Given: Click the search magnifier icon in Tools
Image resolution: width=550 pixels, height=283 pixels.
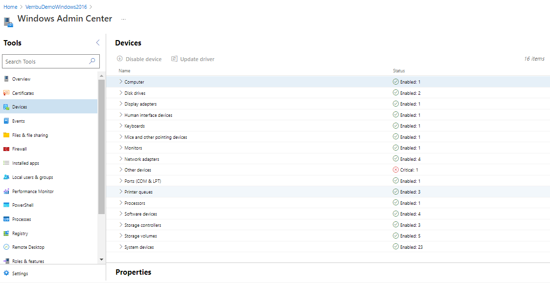Looking at the screenshot, I should coord(92,61).
